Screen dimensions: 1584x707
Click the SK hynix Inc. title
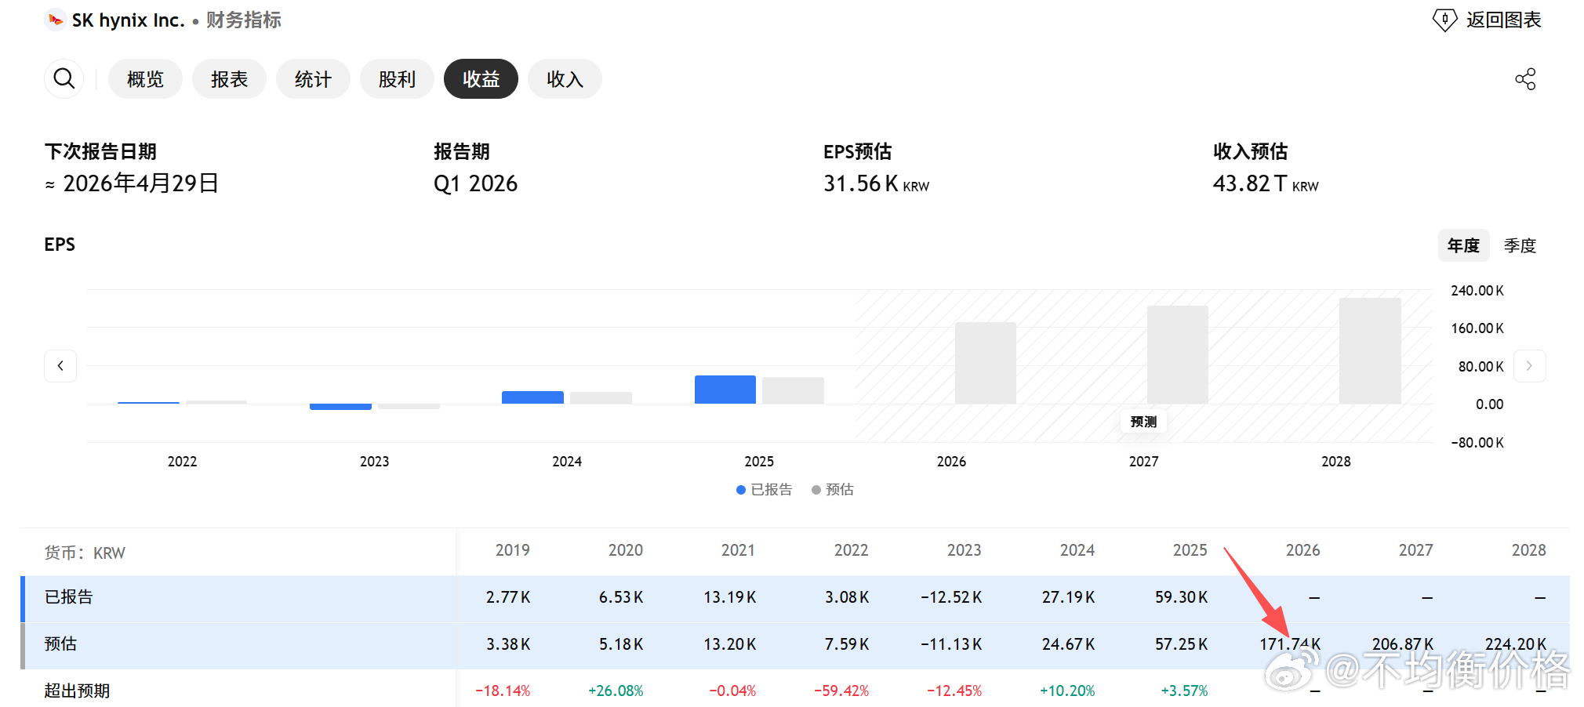click(128, 20)
